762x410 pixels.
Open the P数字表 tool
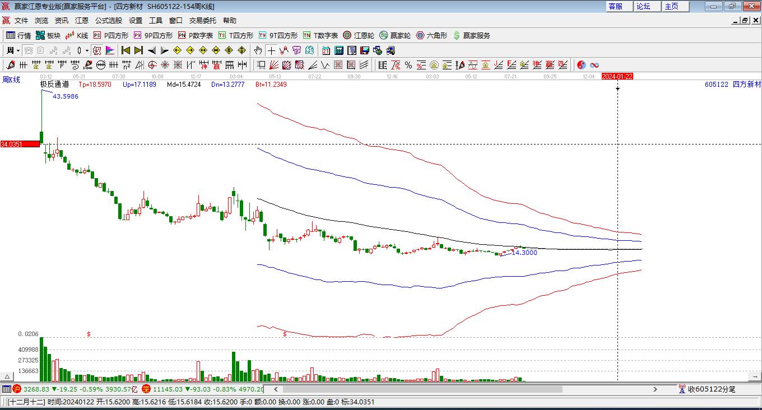pyautogui.click(x=195, y=35)
